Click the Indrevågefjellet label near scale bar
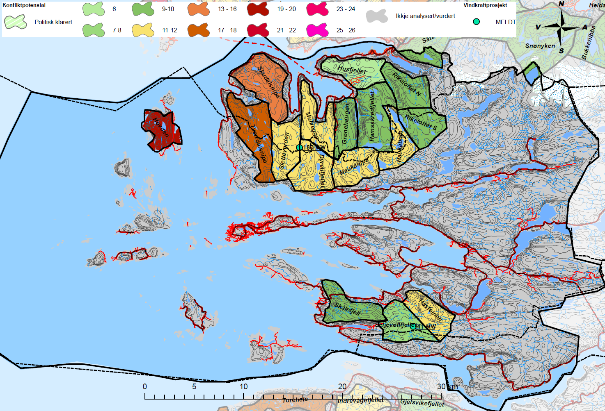The height and width of the screenshot is (411, 605). (360, 400)
